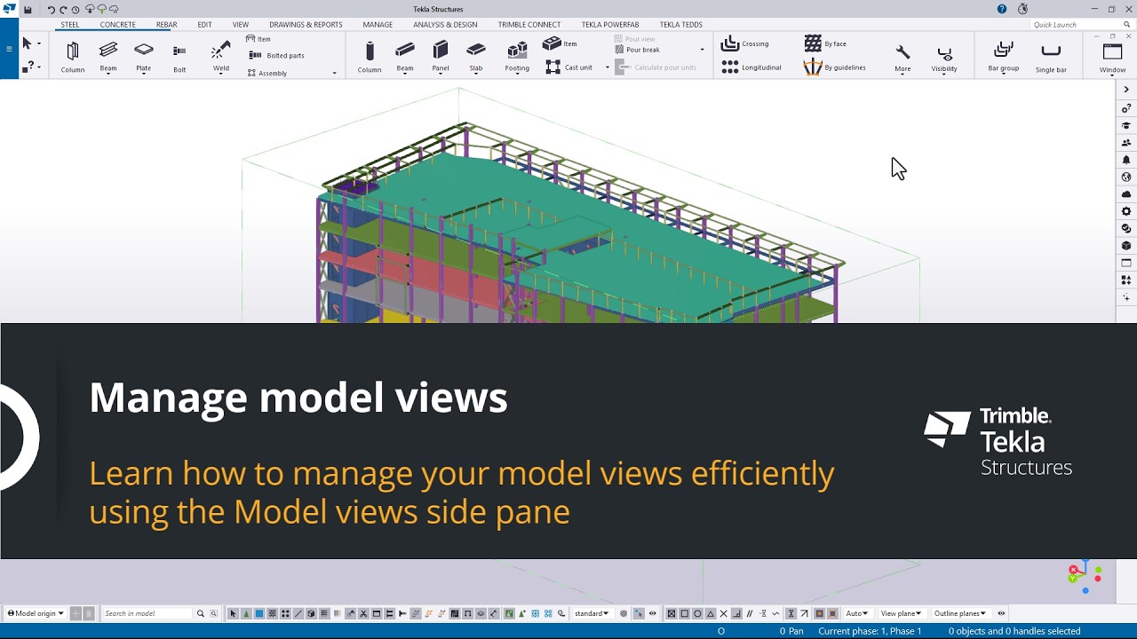The width and height of the screenshot is (1137, 639).
Task: Click the side pane globe icon
Action: 1126,177
